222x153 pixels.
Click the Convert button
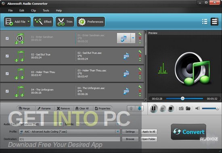188,132
